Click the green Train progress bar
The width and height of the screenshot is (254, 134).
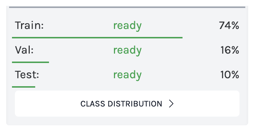click(97, 38)
